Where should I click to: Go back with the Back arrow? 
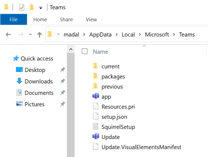(8, 35)
